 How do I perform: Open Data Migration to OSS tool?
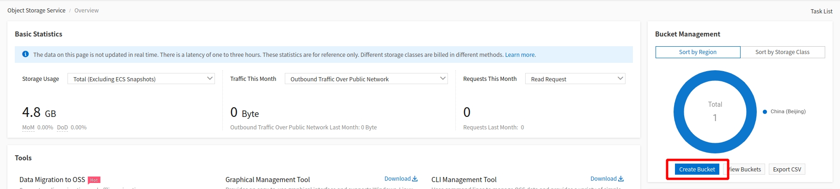pos(52,180)
